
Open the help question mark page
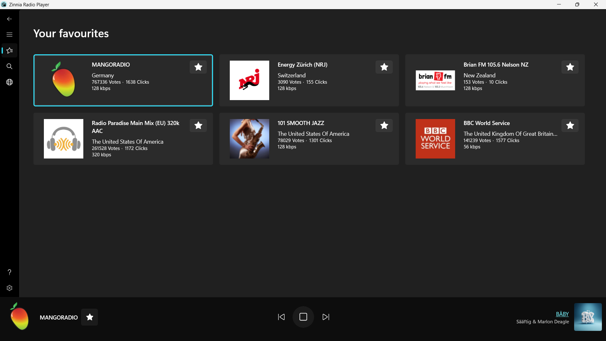tap(9, 272)
